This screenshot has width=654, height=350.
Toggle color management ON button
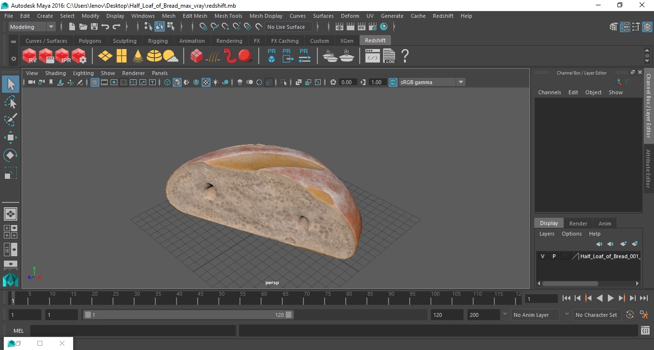(x=393, y=82)
